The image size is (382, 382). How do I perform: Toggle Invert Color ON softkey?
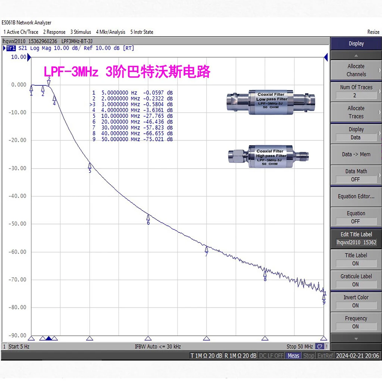(x=356, y=301)
